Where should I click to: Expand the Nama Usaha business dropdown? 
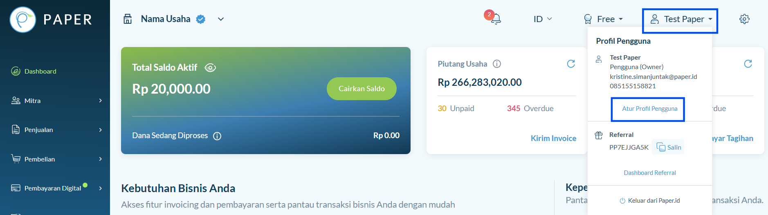[x=221, y=19]
